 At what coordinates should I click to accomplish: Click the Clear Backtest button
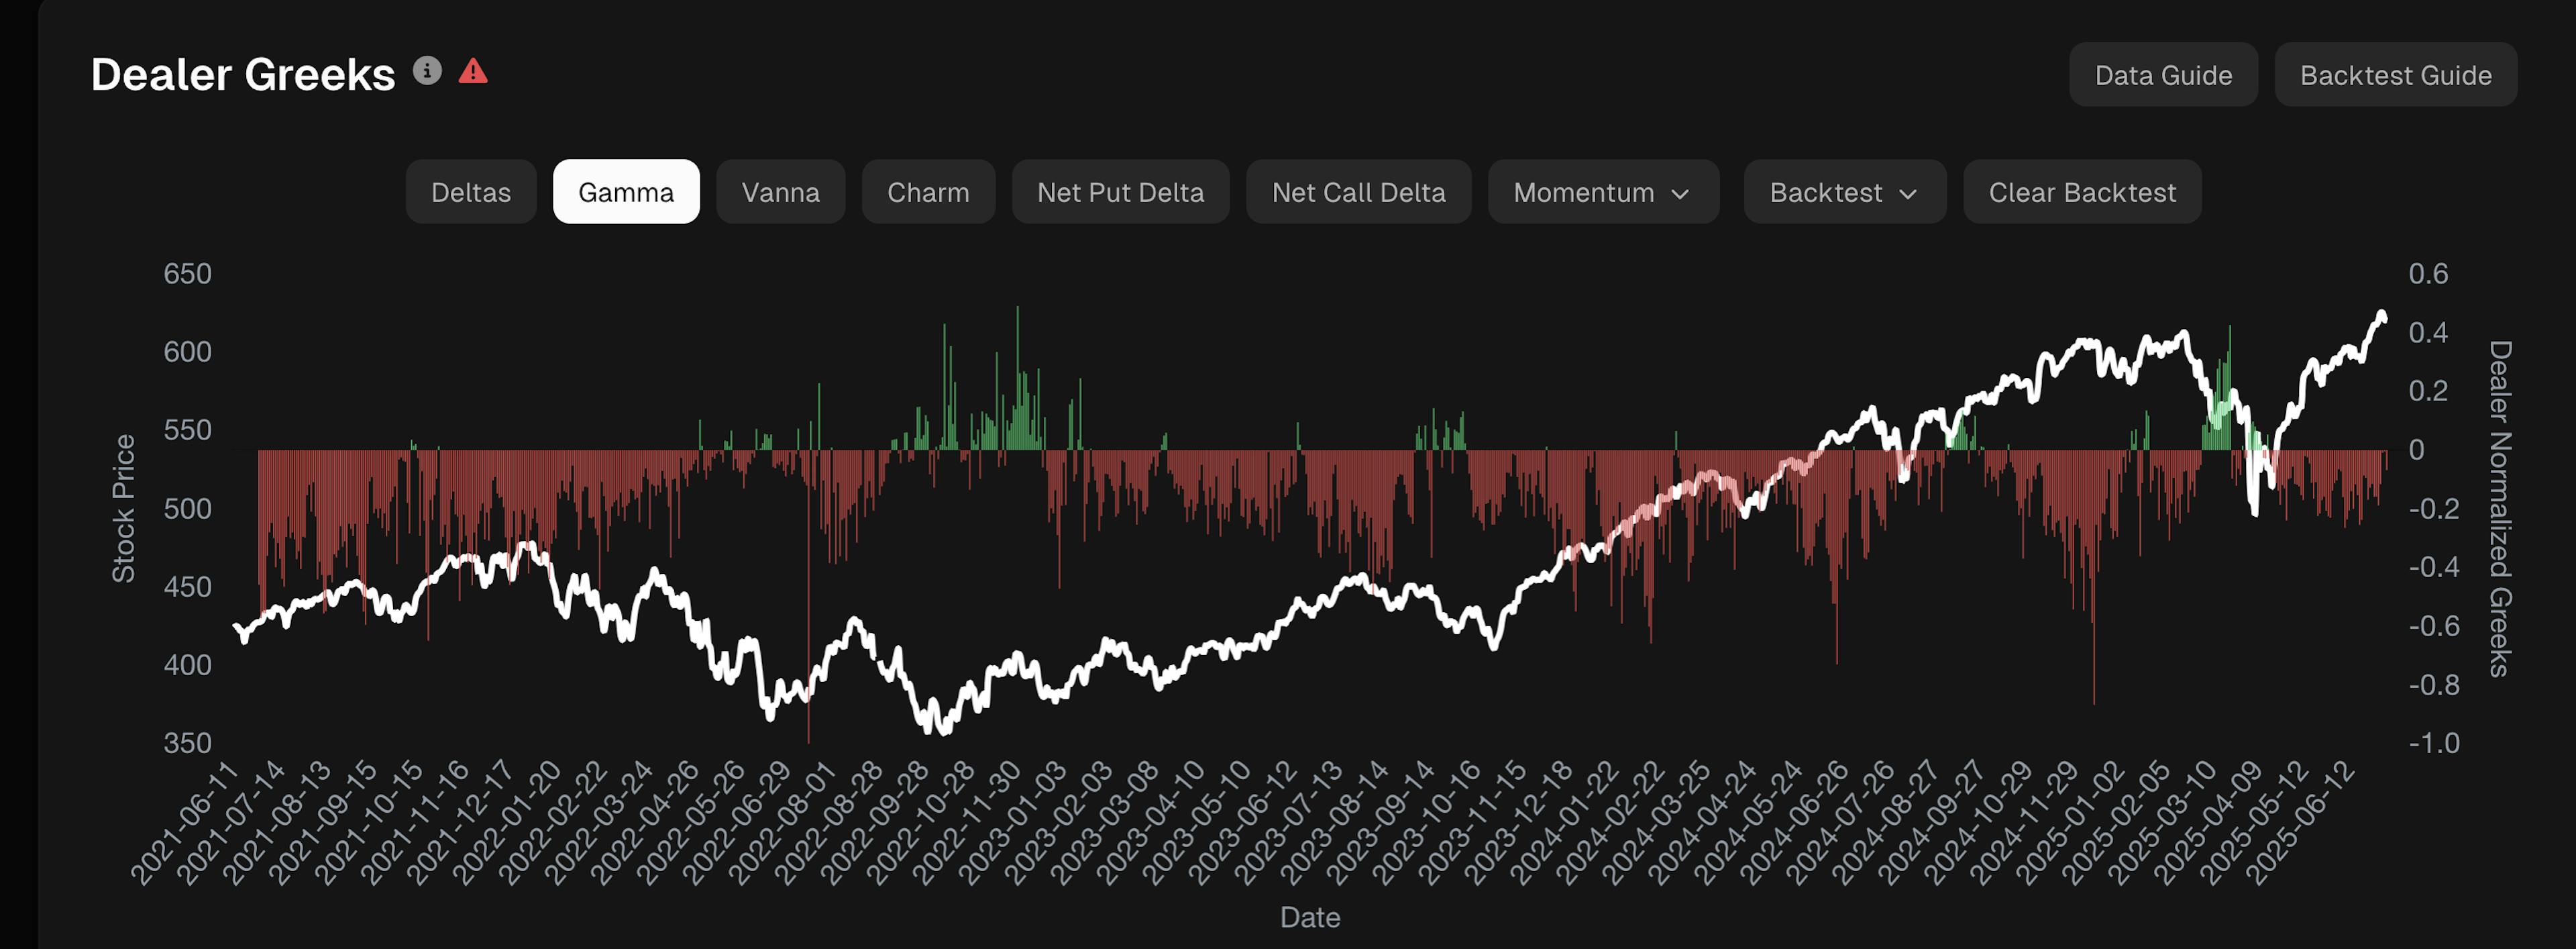click(x=2082, y=192)
